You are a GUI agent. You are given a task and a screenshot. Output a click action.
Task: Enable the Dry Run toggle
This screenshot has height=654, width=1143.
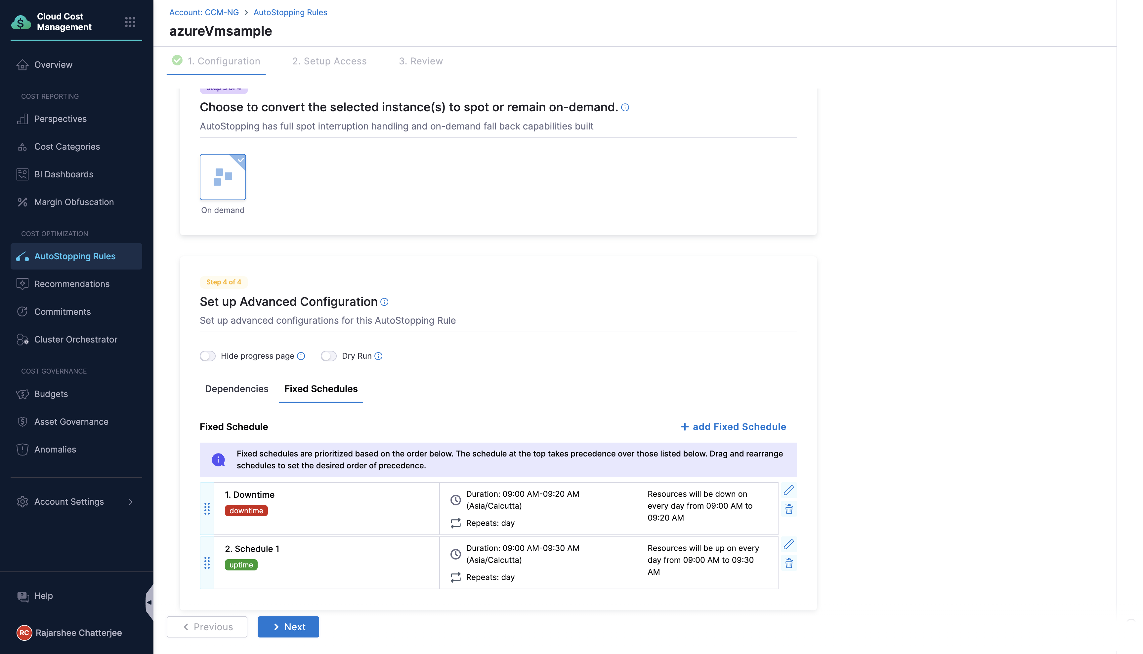pyautogui.click(x=328, y=356)
